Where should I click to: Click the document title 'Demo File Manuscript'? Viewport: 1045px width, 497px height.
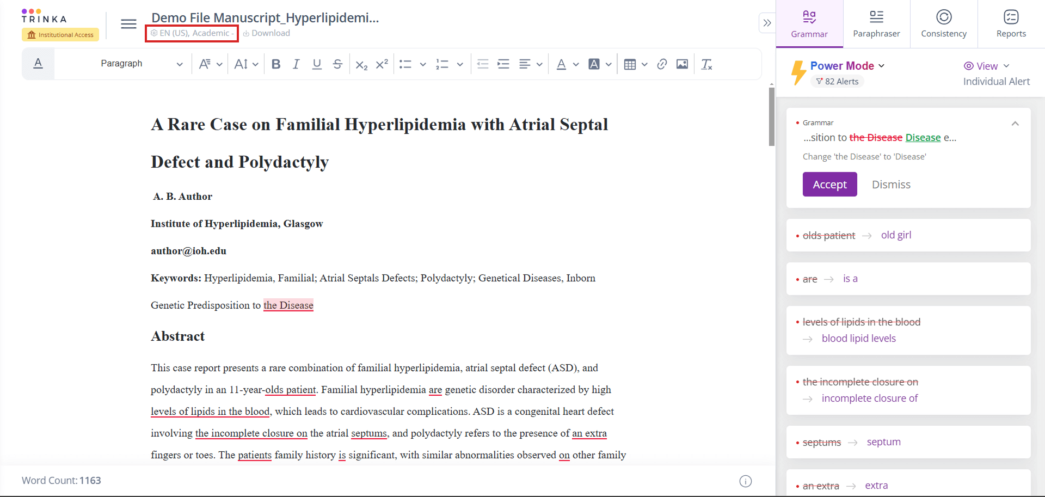(265, 17)
